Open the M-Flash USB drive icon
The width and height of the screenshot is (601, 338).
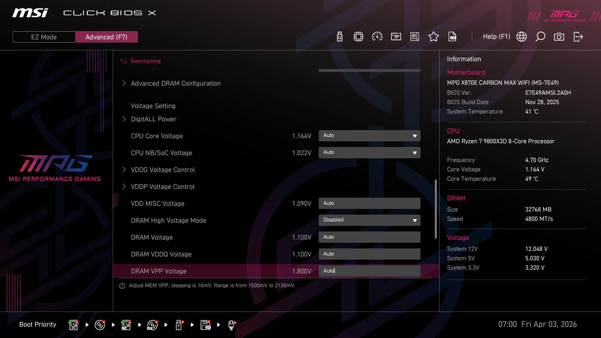pyautogui.click(x=340, y=37)
